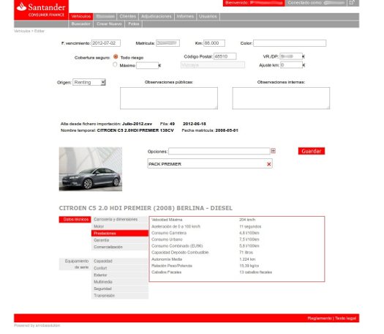Click the logout icon in top-right corner

351,3
